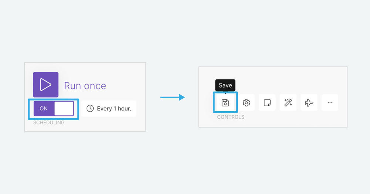Open scenario settings via the gear icon
The height and width of the screenshot is (194, 370).
pos(246,102)
